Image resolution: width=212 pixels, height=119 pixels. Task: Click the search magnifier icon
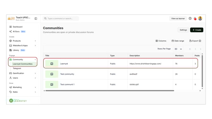click(46, 18)
